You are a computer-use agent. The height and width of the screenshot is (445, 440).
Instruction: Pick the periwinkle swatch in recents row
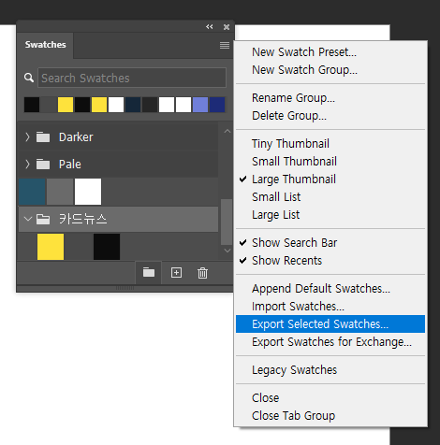[200, 105]
